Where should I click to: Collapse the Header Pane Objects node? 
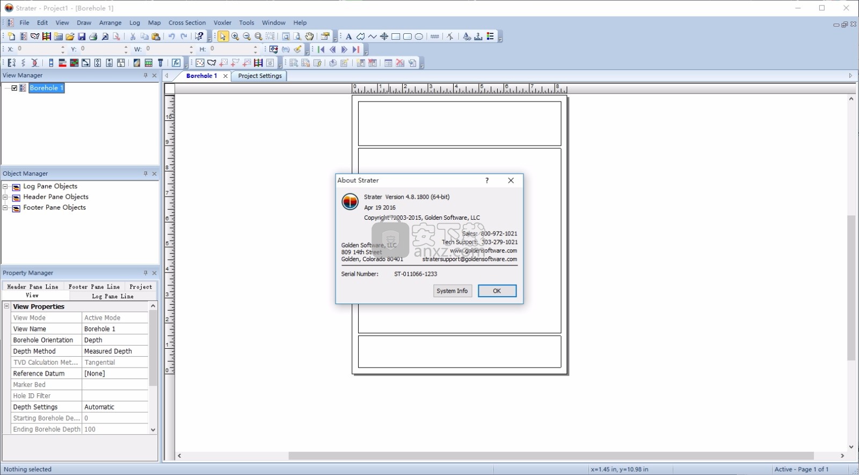point(5,197)
